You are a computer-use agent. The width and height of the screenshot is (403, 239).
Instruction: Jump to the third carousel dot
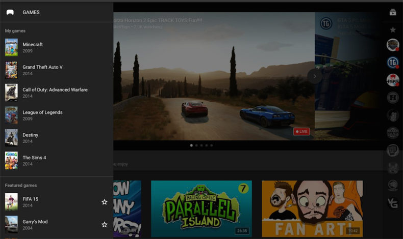pyautogui.click(x=202, y=145)
